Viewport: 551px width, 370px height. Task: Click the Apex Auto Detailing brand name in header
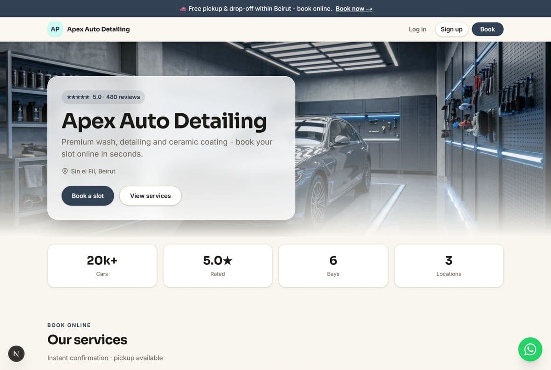coord(98,29)
